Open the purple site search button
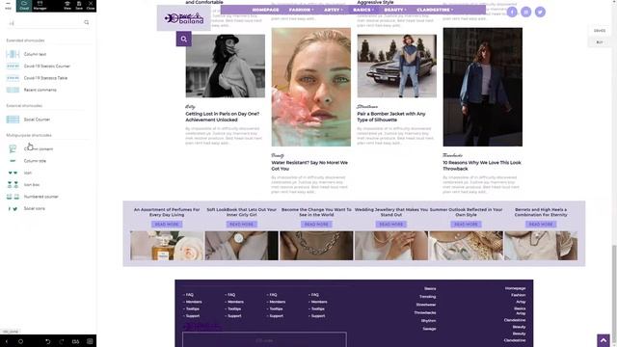617x347 pixels. click(184, 39)
